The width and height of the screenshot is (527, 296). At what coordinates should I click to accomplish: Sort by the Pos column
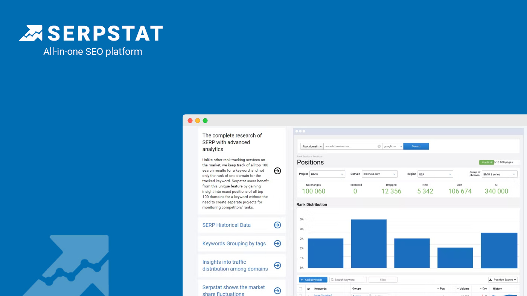click(x=441, y=289)
